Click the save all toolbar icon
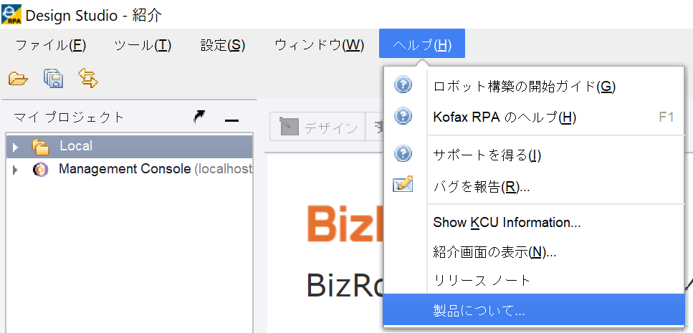 tap(54, 79)
